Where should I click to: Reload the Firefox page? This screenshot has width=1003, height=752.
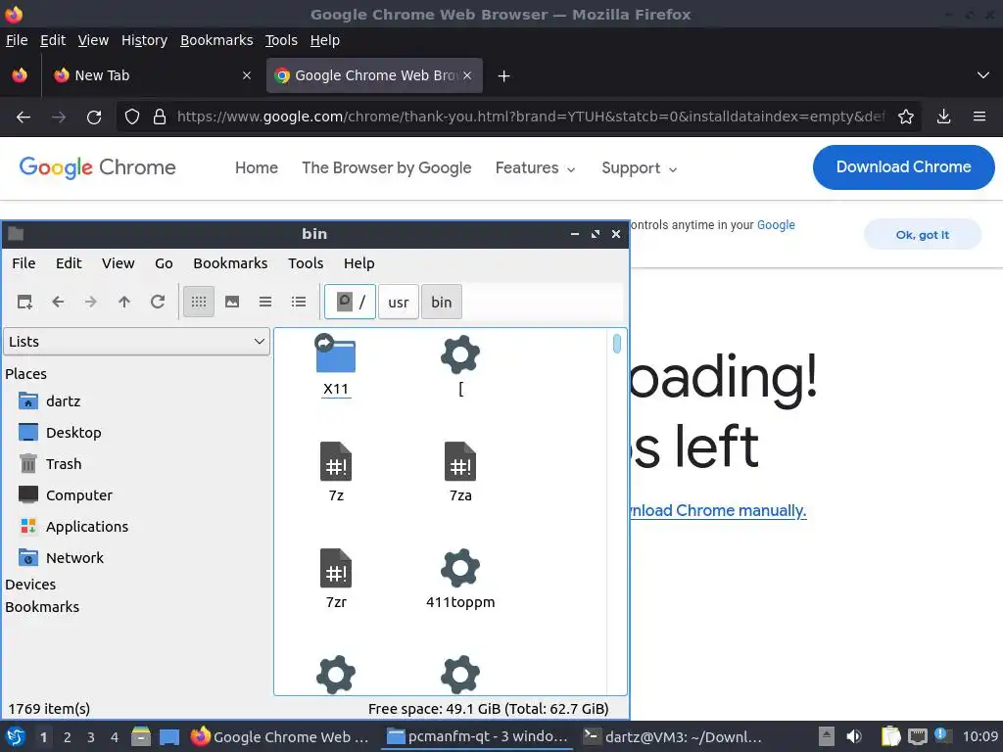tap(94, 117)
